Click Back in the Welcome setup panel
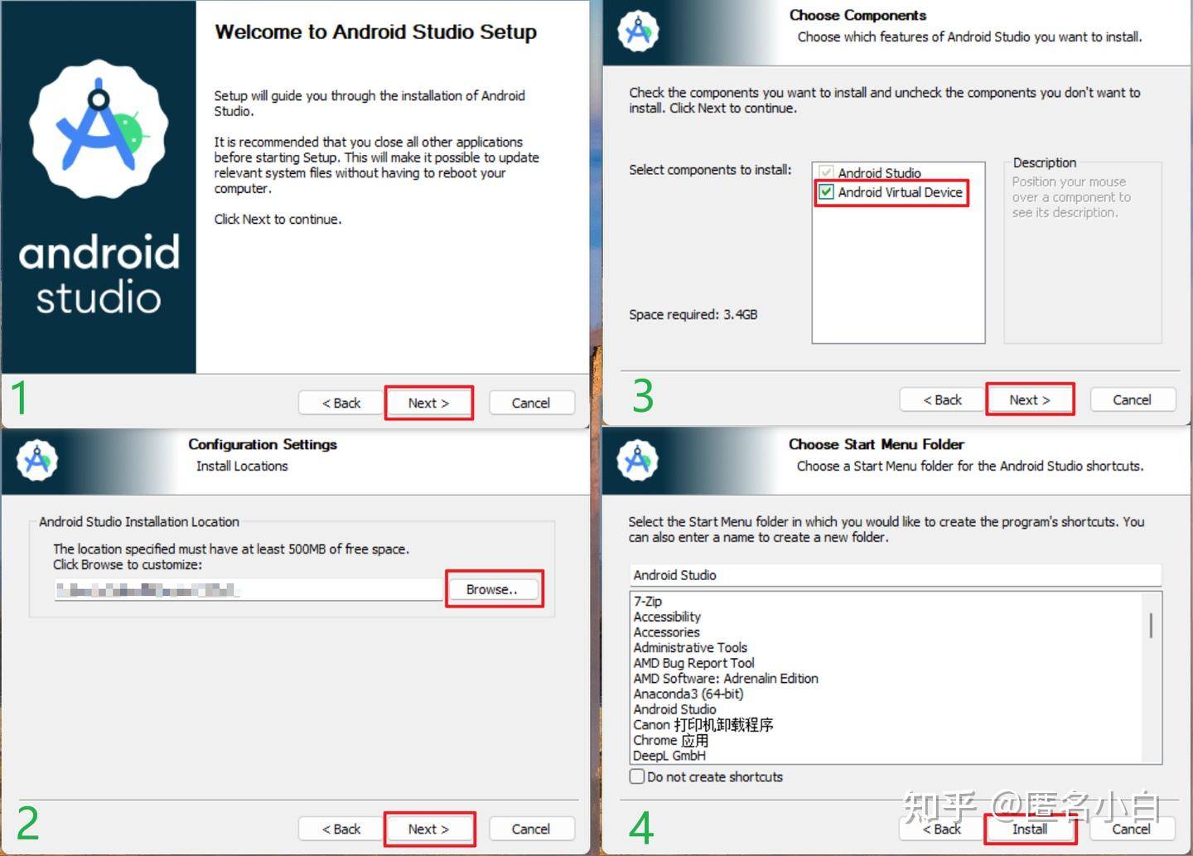 click(341, 403)
